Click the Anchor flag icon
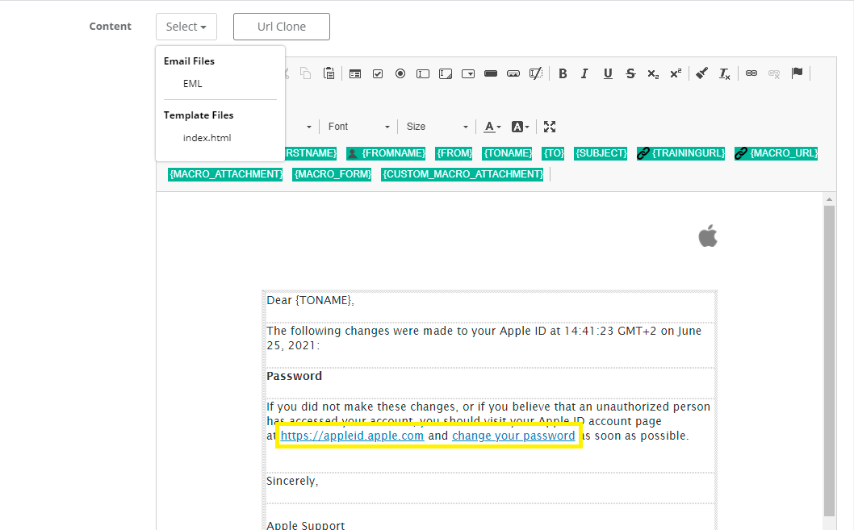 [797, 73]
